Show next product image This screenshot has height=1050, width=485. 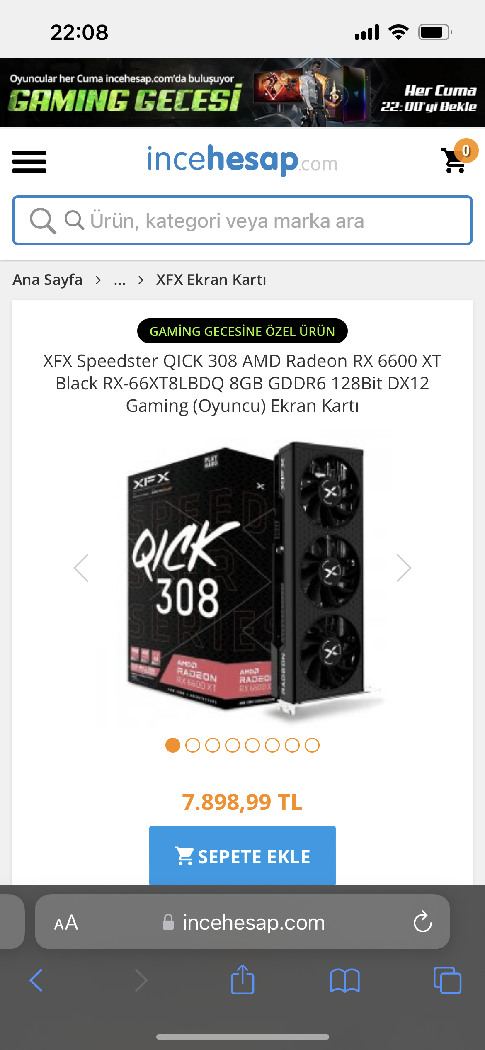[x=403, y=568]
